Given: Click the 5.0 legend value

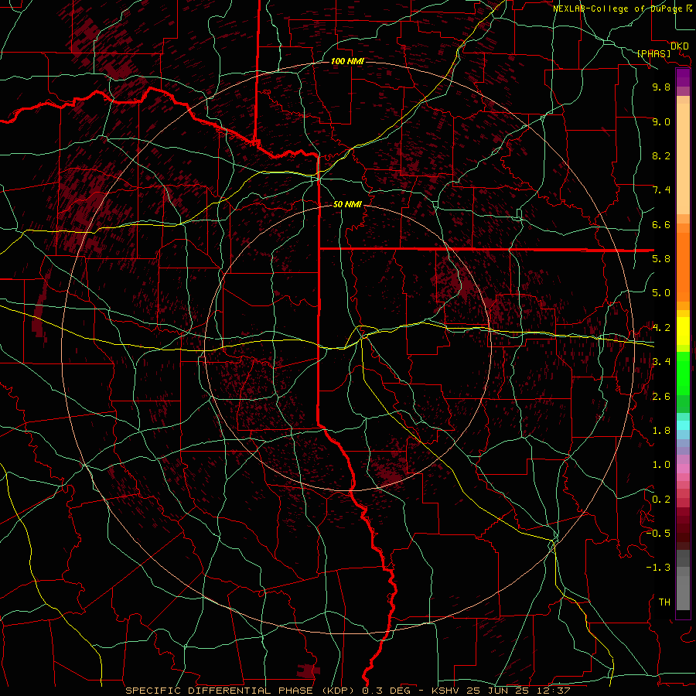Looking at the screenshot, I should [661, 293].
